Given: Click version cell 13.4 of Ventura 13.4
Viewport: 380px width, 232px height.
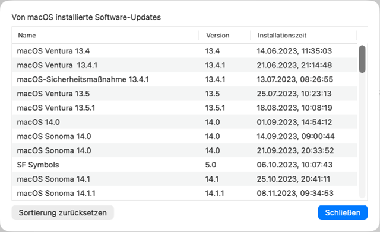Looking at the screenshot, I should pyautogui.click(x=213, y=51).
